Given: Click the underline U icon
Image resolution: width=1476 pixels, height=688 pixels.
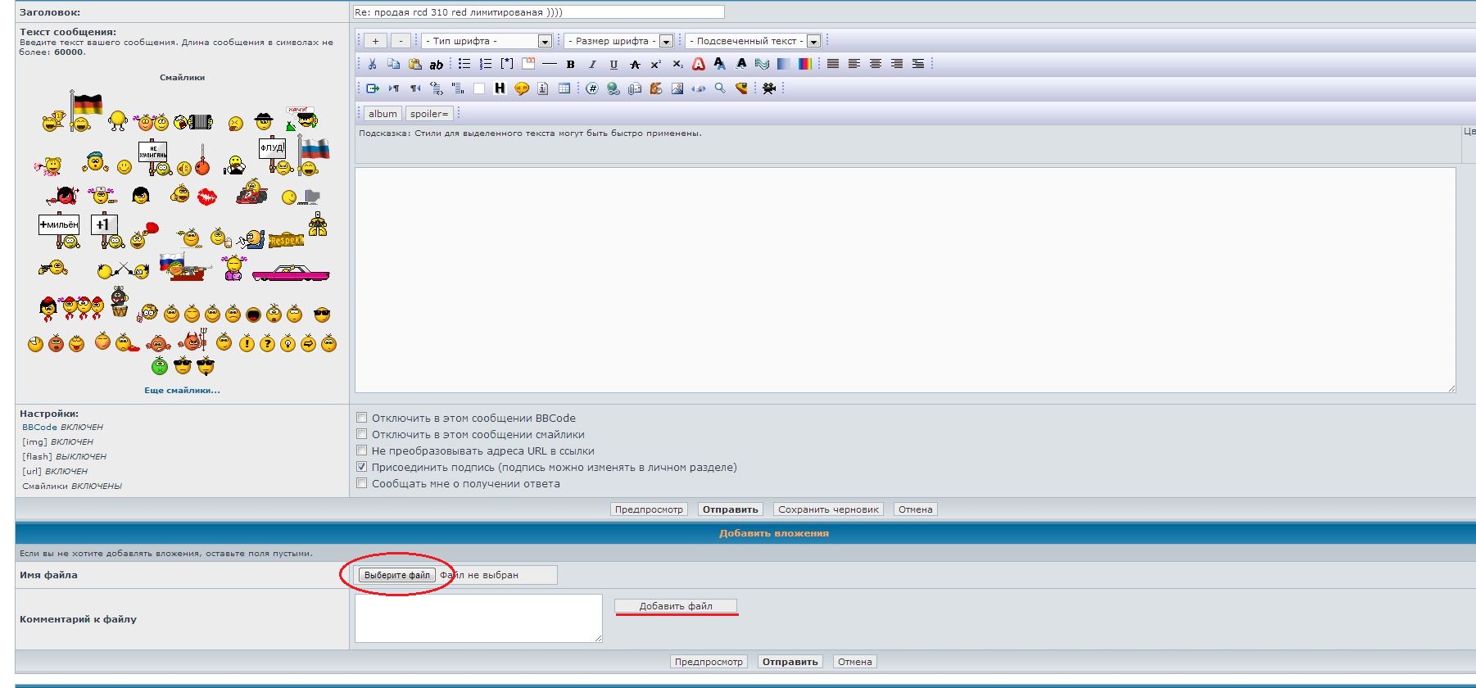Looking at the screenshot, I should click(x=613, y=64).
